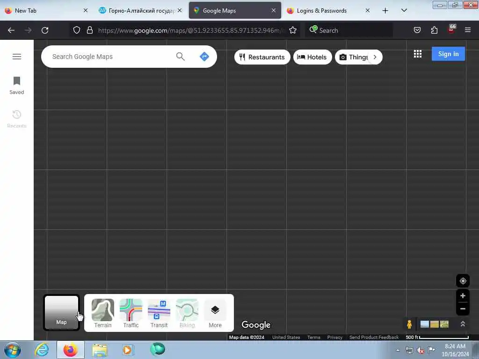
Task: Open the Google Maps hamburger menu
Action: [x=17, y=57]
